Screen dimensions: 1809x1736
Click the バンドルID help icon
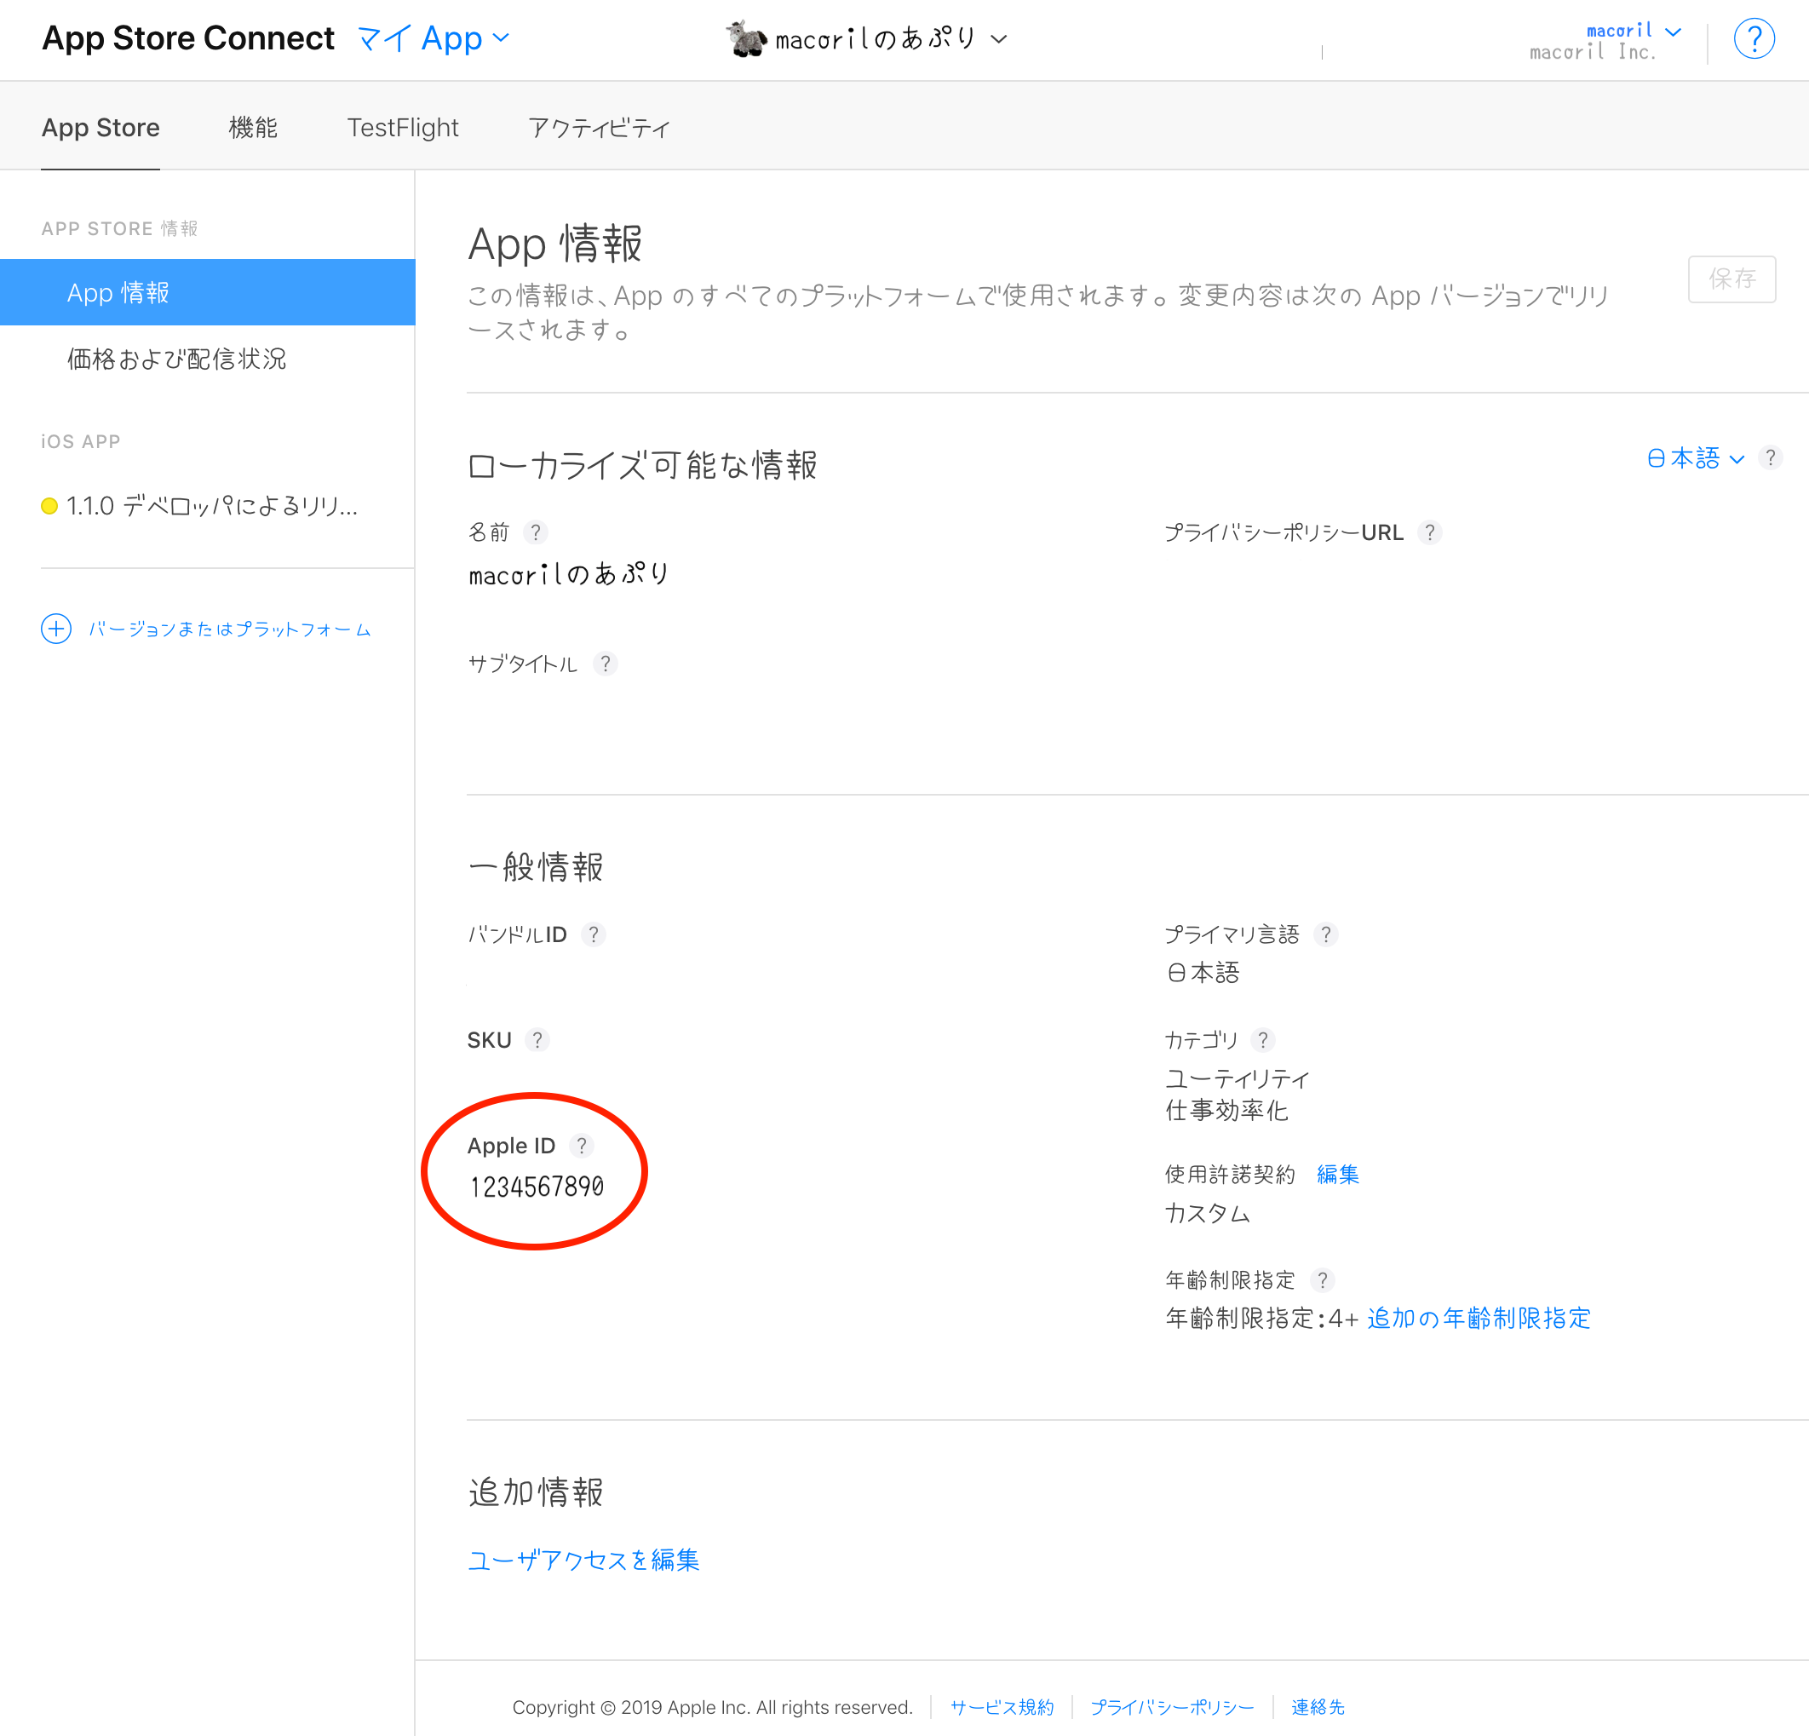[x=594, y=934]
